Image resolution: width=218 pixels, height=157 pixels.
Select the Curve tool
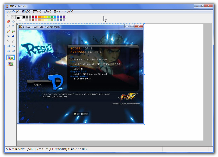click(13, 41)
